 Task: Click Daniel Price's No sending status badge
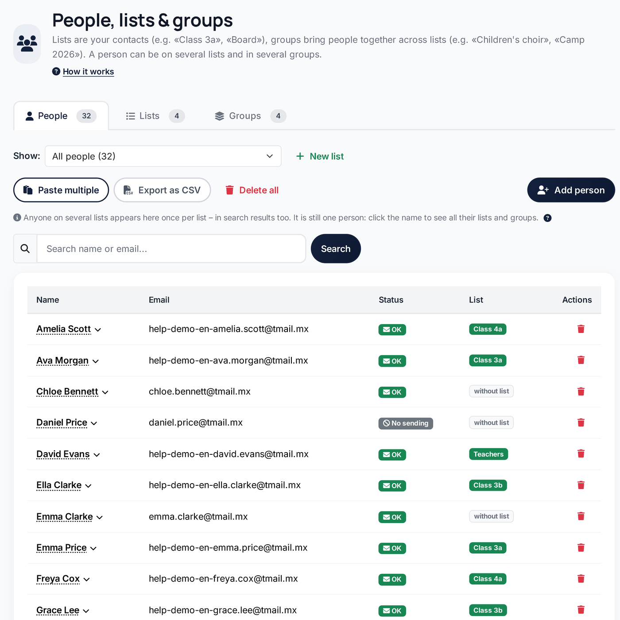pos(406,423)
